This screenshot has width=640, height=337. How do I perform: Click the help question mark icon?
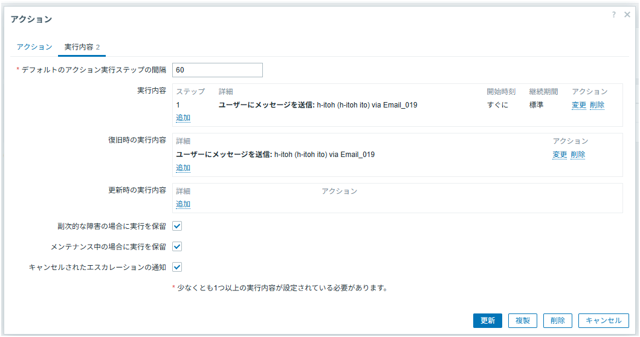coord(614,14)
